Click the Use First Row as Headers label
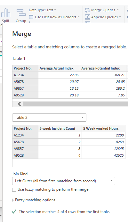The height and width of the screenshot is (222, 128). point(55,17)
